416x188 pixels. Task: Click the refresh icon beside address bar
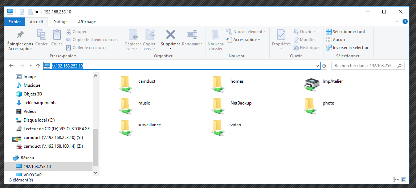click(x=324, y=66)
